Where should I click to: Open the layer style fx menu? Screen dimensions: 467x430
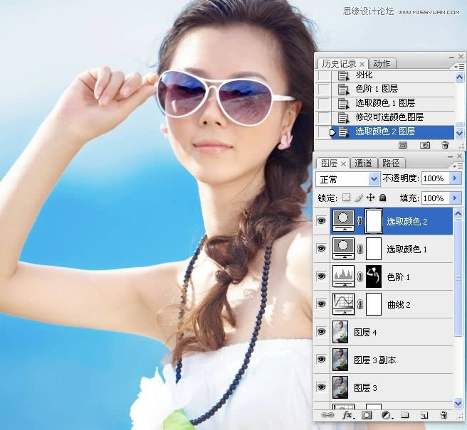(x=348, y=414)
